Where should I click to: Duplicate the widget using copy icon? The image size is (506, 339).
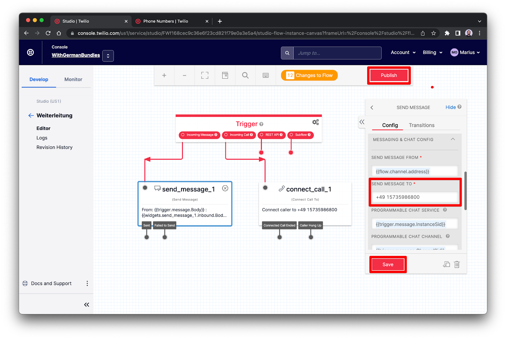[x=446, y=264]
